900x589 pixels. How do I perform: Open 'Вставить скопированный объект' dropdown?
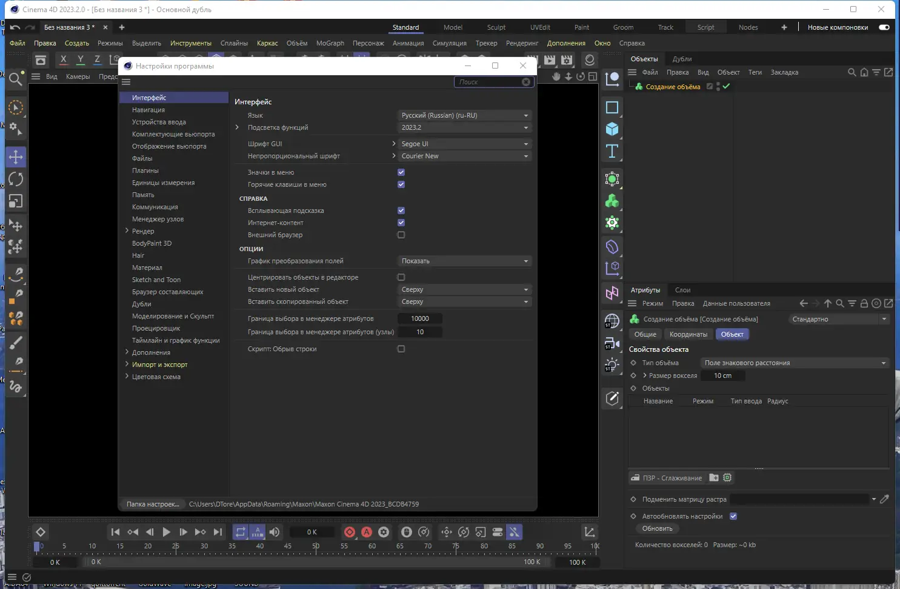click(465, 301)
